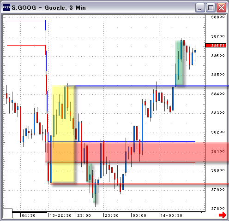
Task: Click the black time axis scrollbar segment
Action: pyautogui.click(x=30, y=212)
